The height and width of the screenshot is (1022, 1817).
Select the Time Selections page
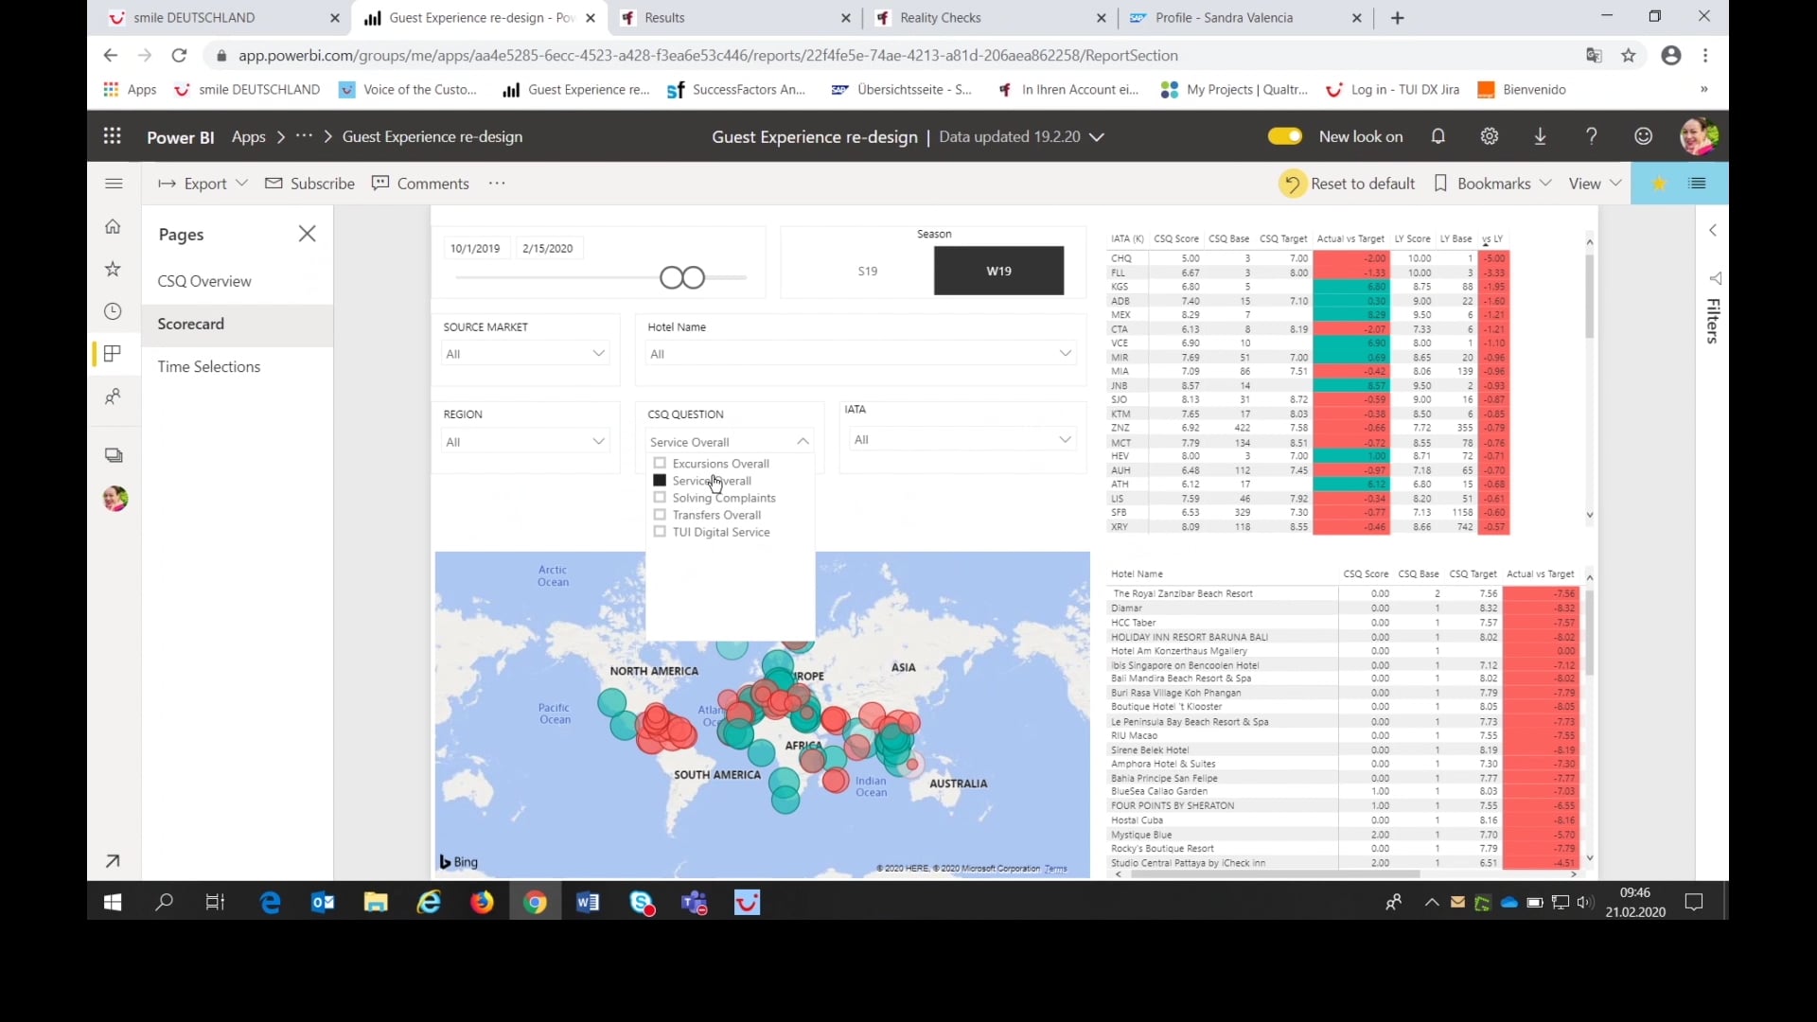pyautogui.click(x=209, y=366)
